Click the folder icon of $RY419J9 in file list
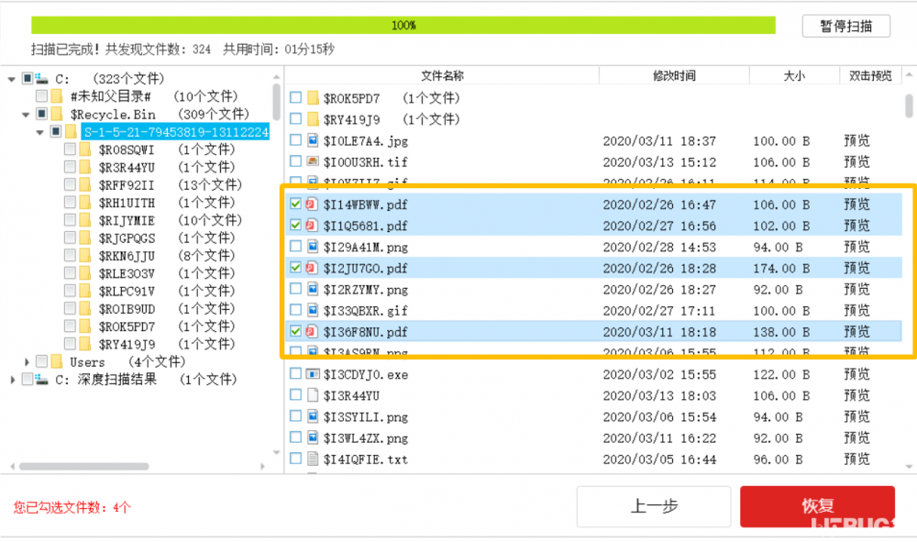The height and width of the screenshot is (542, 917). click(x=313, y=118)
